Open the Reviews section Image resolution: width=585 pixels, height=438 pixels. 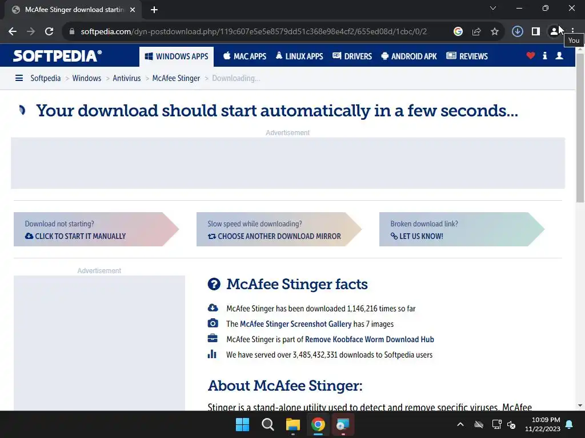pos(467,56)
